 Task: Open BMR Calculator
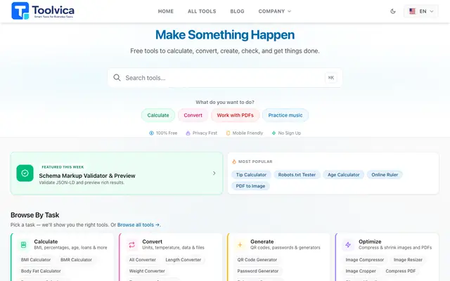click(76, 260)
